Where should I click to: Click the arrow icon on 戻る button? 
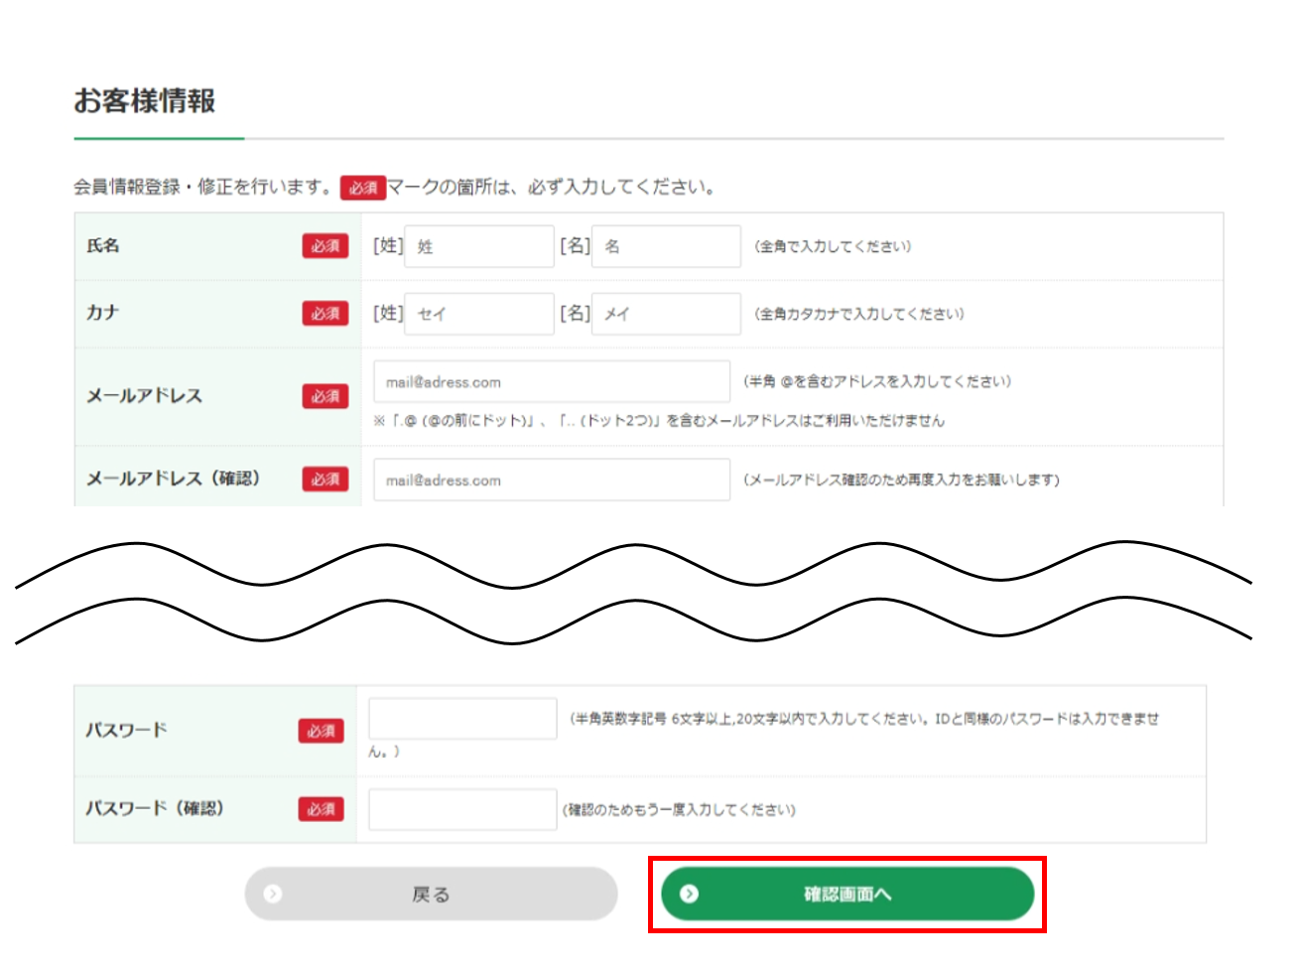tap(274, 895)
